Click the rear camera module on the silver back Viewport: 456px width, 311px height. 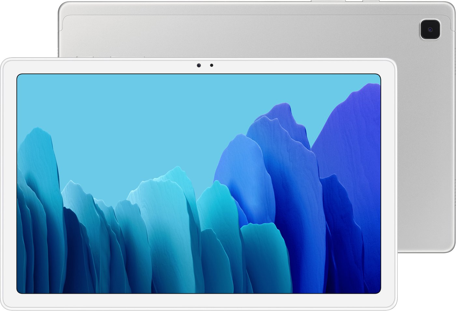coord(430,30)
